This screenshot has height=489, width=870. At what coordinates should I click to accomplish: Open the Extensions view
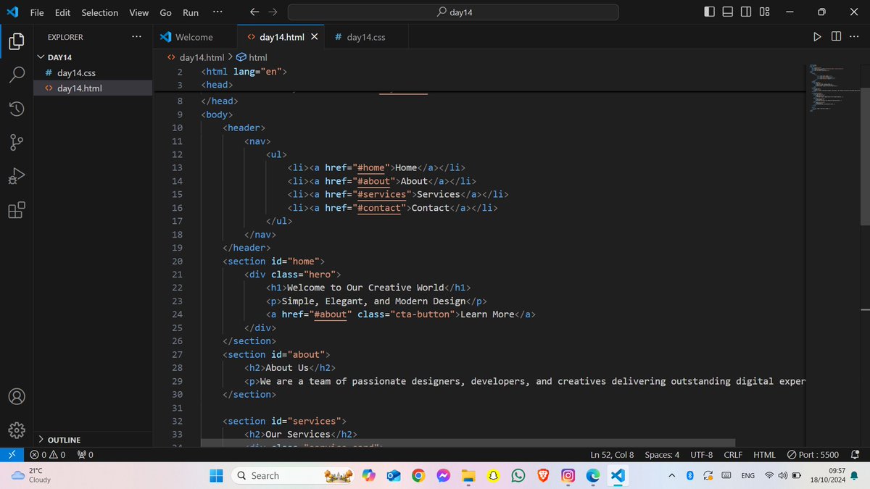tap(16, 210)
